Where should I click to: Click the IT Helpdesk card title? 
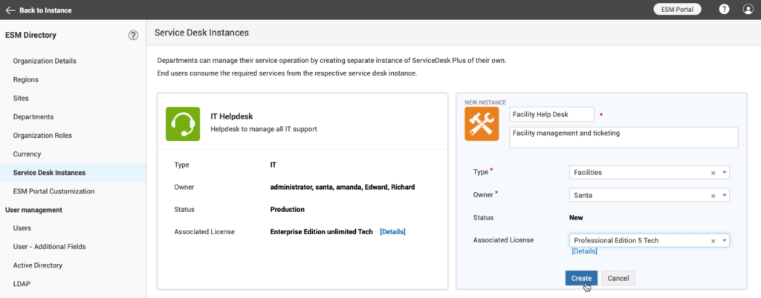(x=232, y=116)
